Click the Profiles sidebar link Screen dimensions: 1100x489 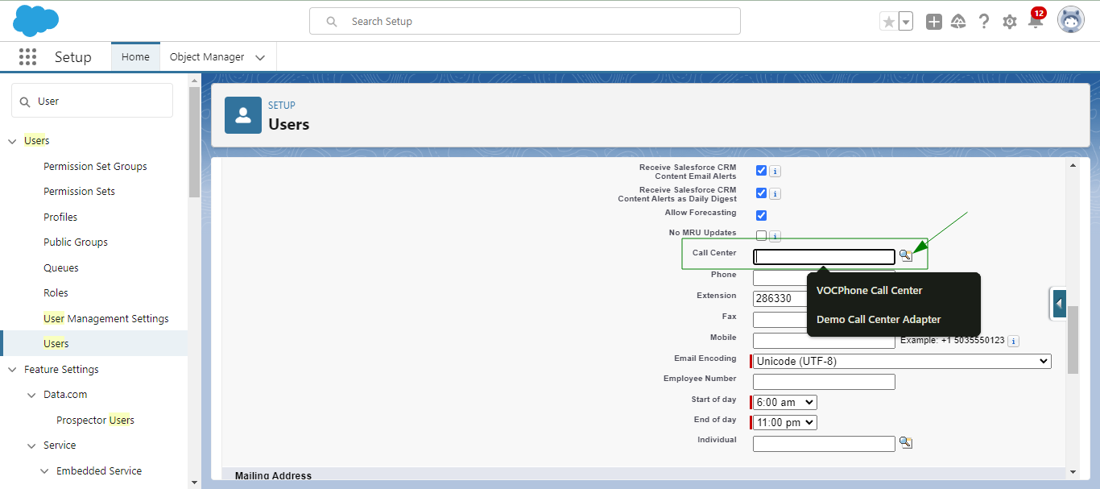[60, 216]
